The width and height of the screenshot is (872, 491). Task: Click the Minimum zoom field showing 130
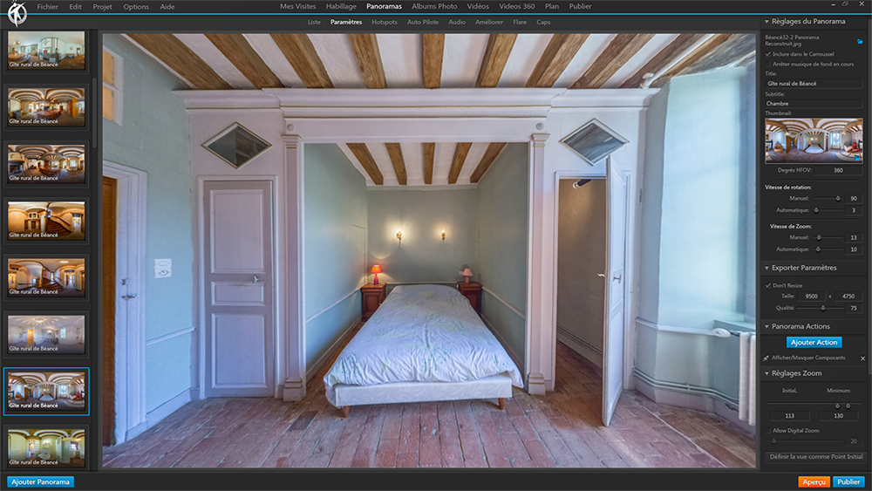coord(838,416)
